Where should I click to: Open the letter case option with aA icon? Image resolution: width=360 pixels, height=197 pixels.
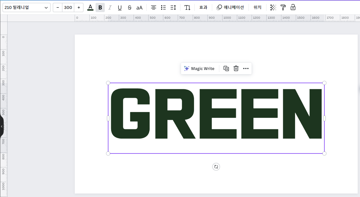(139, 7)
